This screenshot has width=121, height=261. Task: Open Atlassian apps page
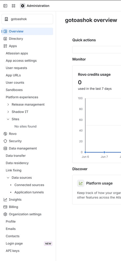pos(17,53)
